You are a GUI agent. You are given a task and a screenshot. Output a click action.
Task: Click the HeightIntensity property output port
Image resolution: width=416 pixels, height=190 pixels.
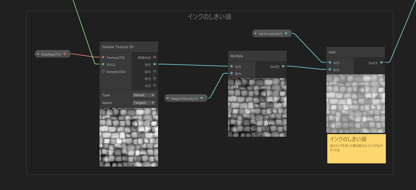(202, 98)
